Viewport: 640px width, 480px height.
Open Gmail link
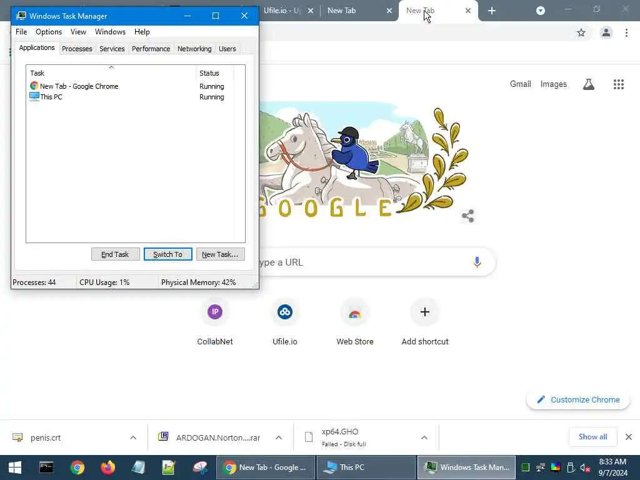(x=521, y=84)
